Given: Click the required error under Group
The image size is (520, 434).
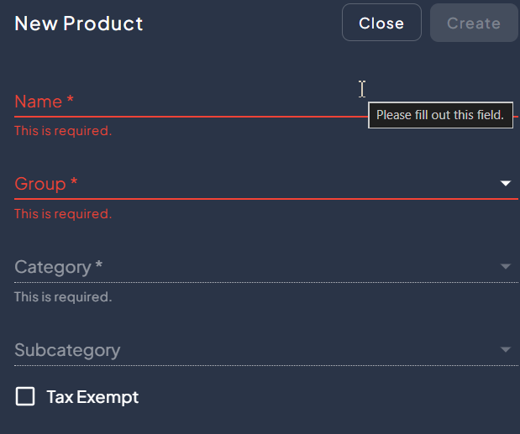Looking at the screenshot, I should click(63, 214).
